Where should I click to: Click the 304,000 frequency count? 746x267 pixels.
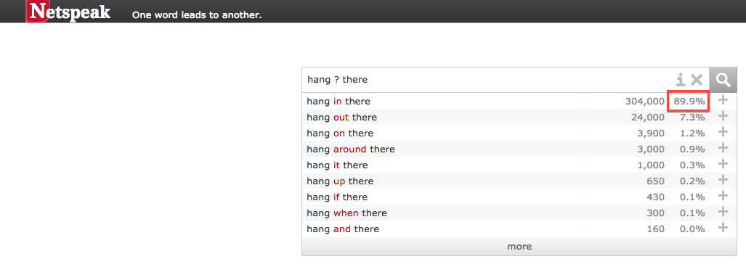pyautogui.click(x=644, y=101)
